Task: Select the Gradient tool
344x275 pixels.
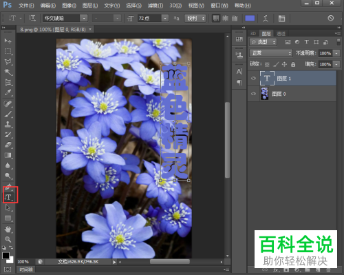Action: 8,155
